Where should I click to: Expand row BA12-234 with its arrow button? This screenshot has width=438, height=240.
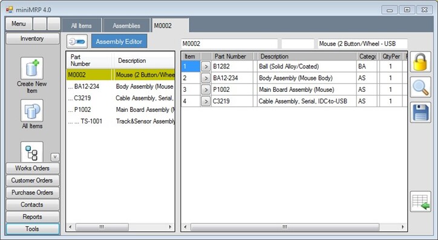click(x=206, y=78)
